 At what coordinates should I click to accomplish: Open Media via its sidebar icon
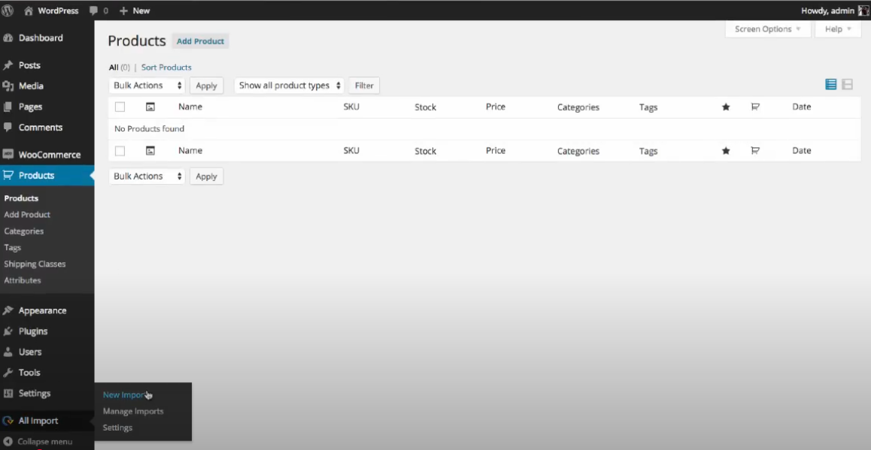click(8, 86)
